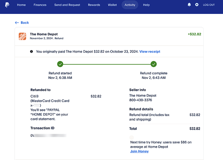Screen dimensions: 223x160
Task: Select the Rewards menu item
Action: pyautogui.click(x=94, y=5)
